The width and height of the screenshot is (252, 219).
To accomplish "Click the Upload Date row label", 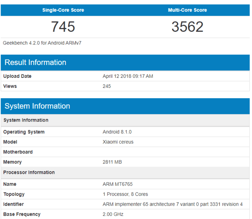I will pos(17,76).
